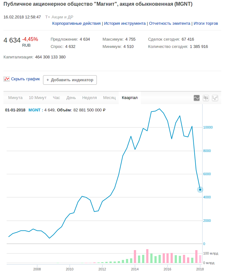
Task: Open Итоги торгов link
Action: click(x=206, y=23)
